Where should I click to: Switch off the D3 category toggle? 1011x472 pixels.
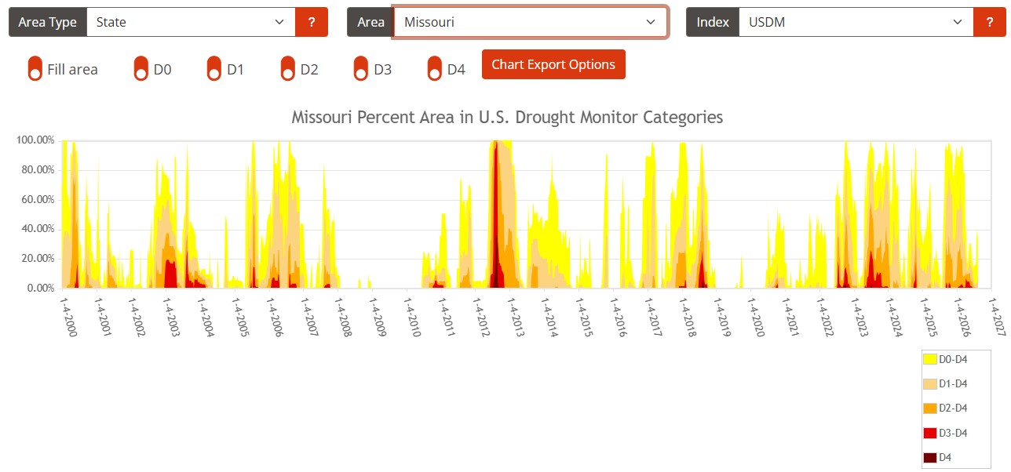click(x=361, y=69)
